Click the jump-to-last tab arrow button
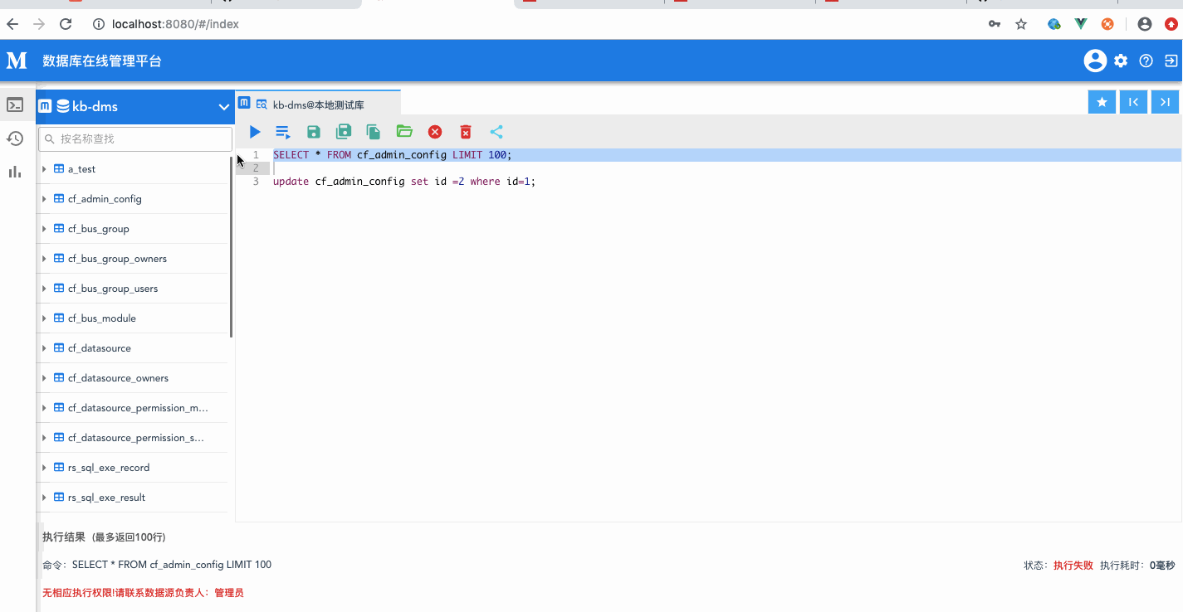 point(1165,102)
